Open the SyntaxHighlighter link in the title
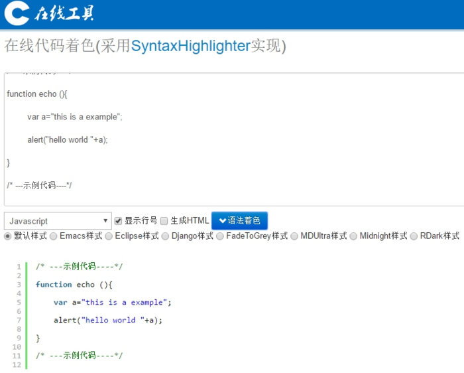The width and height of the screenshot is (464, 373). click(x=191, y=46)
